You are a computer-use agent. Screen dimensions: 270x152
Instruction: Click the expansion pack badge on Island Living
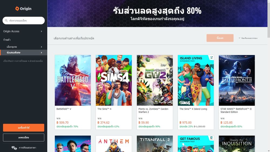pyautogui.click(x=211, y=58)
